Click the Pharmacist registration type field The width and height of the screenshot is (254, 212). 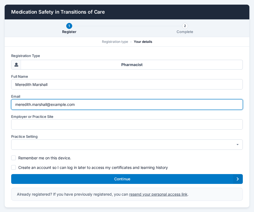pos(127,65)
